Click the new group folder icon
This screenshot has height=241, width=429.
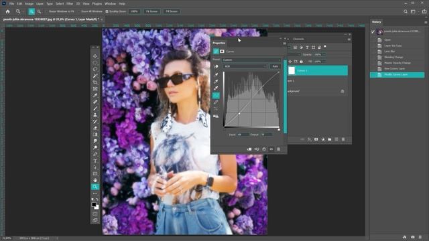pyautogui.click(x=329, y=139)
